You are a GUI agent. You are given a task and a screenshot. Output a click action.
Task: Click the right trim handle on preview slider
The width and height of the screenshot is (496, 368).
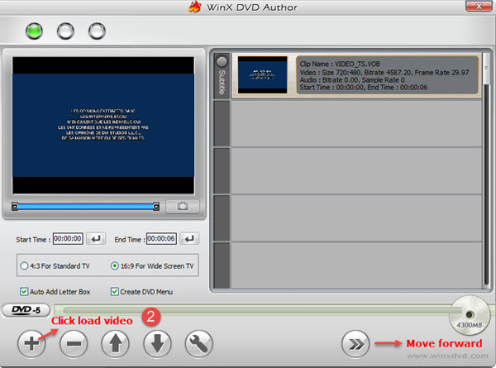(x=156, y=207)
